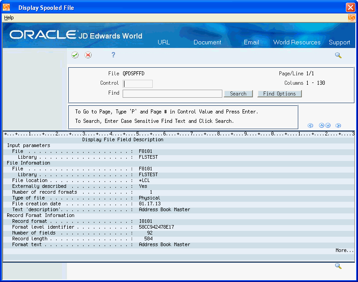358x282 pixels.
Task: Click the More... indicator text
Action: tap(345, 250)
